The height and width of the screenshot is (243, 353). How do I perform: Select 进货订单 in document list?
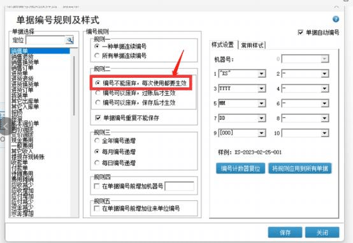(x=22, y=90)
